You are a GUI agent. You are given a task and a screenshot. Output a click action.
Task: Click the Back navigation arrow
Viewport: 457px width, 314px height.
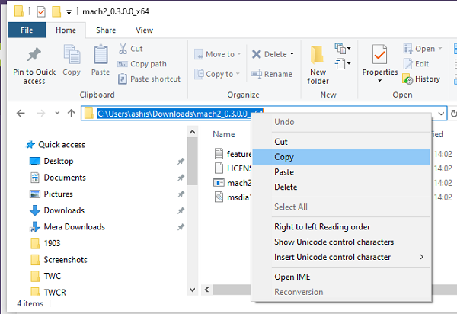coord(21,113)
